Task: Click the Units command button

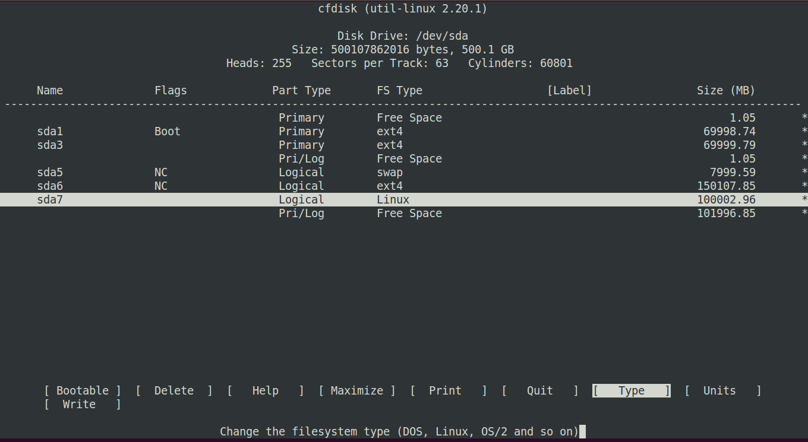Action: point(719,390)
